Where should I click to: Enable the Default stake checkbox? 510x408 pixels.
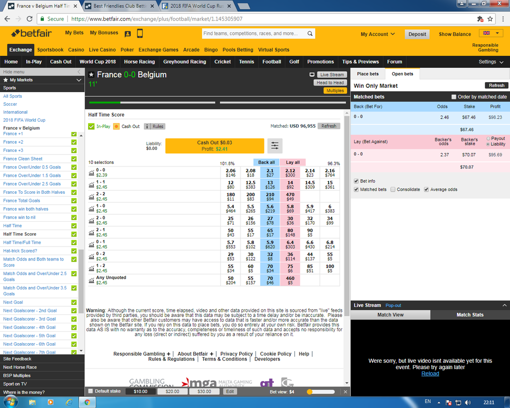[x=91, y=391]
